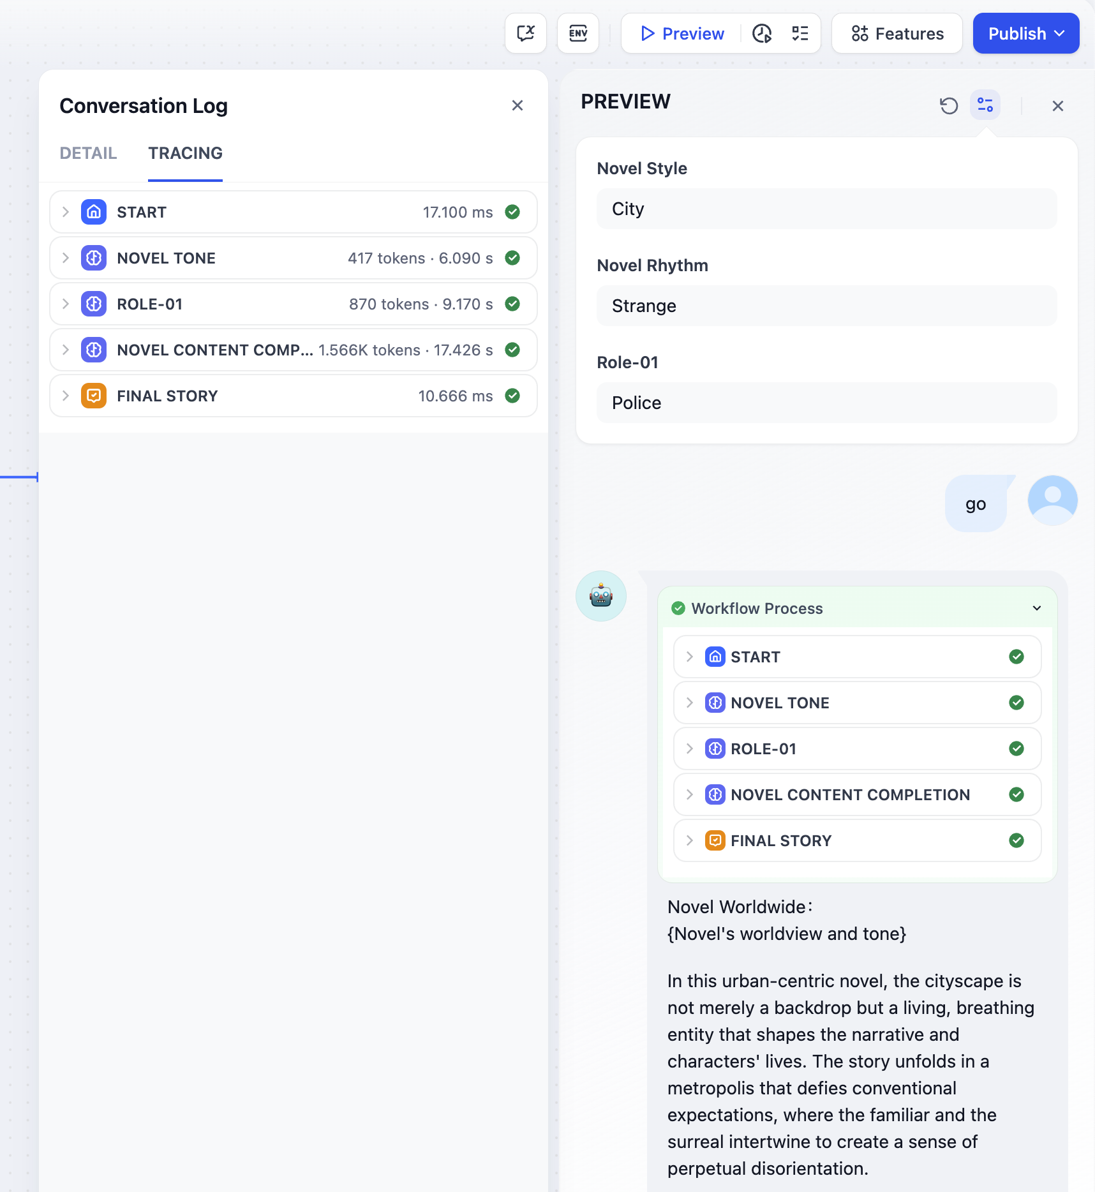The height and width of the screenshot is (1192, 1095).
Task: Expand the START row in tracing log
Action: point(294,212)
